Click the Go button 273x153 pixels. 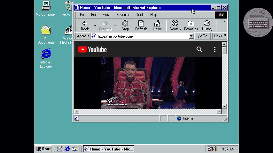tap(203, 36)
